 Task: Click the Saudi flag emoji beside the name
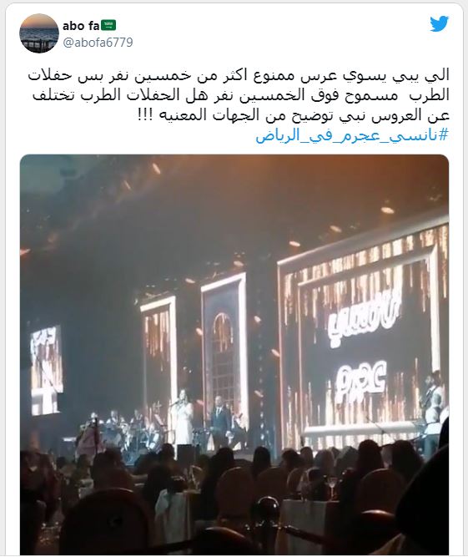(108, 25)
